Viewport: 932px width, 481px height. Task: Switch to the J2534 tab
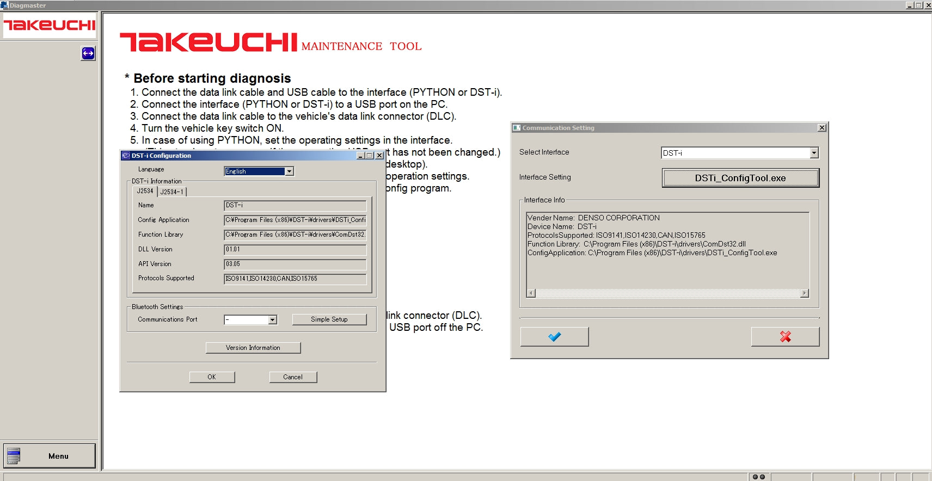point(145,192)
